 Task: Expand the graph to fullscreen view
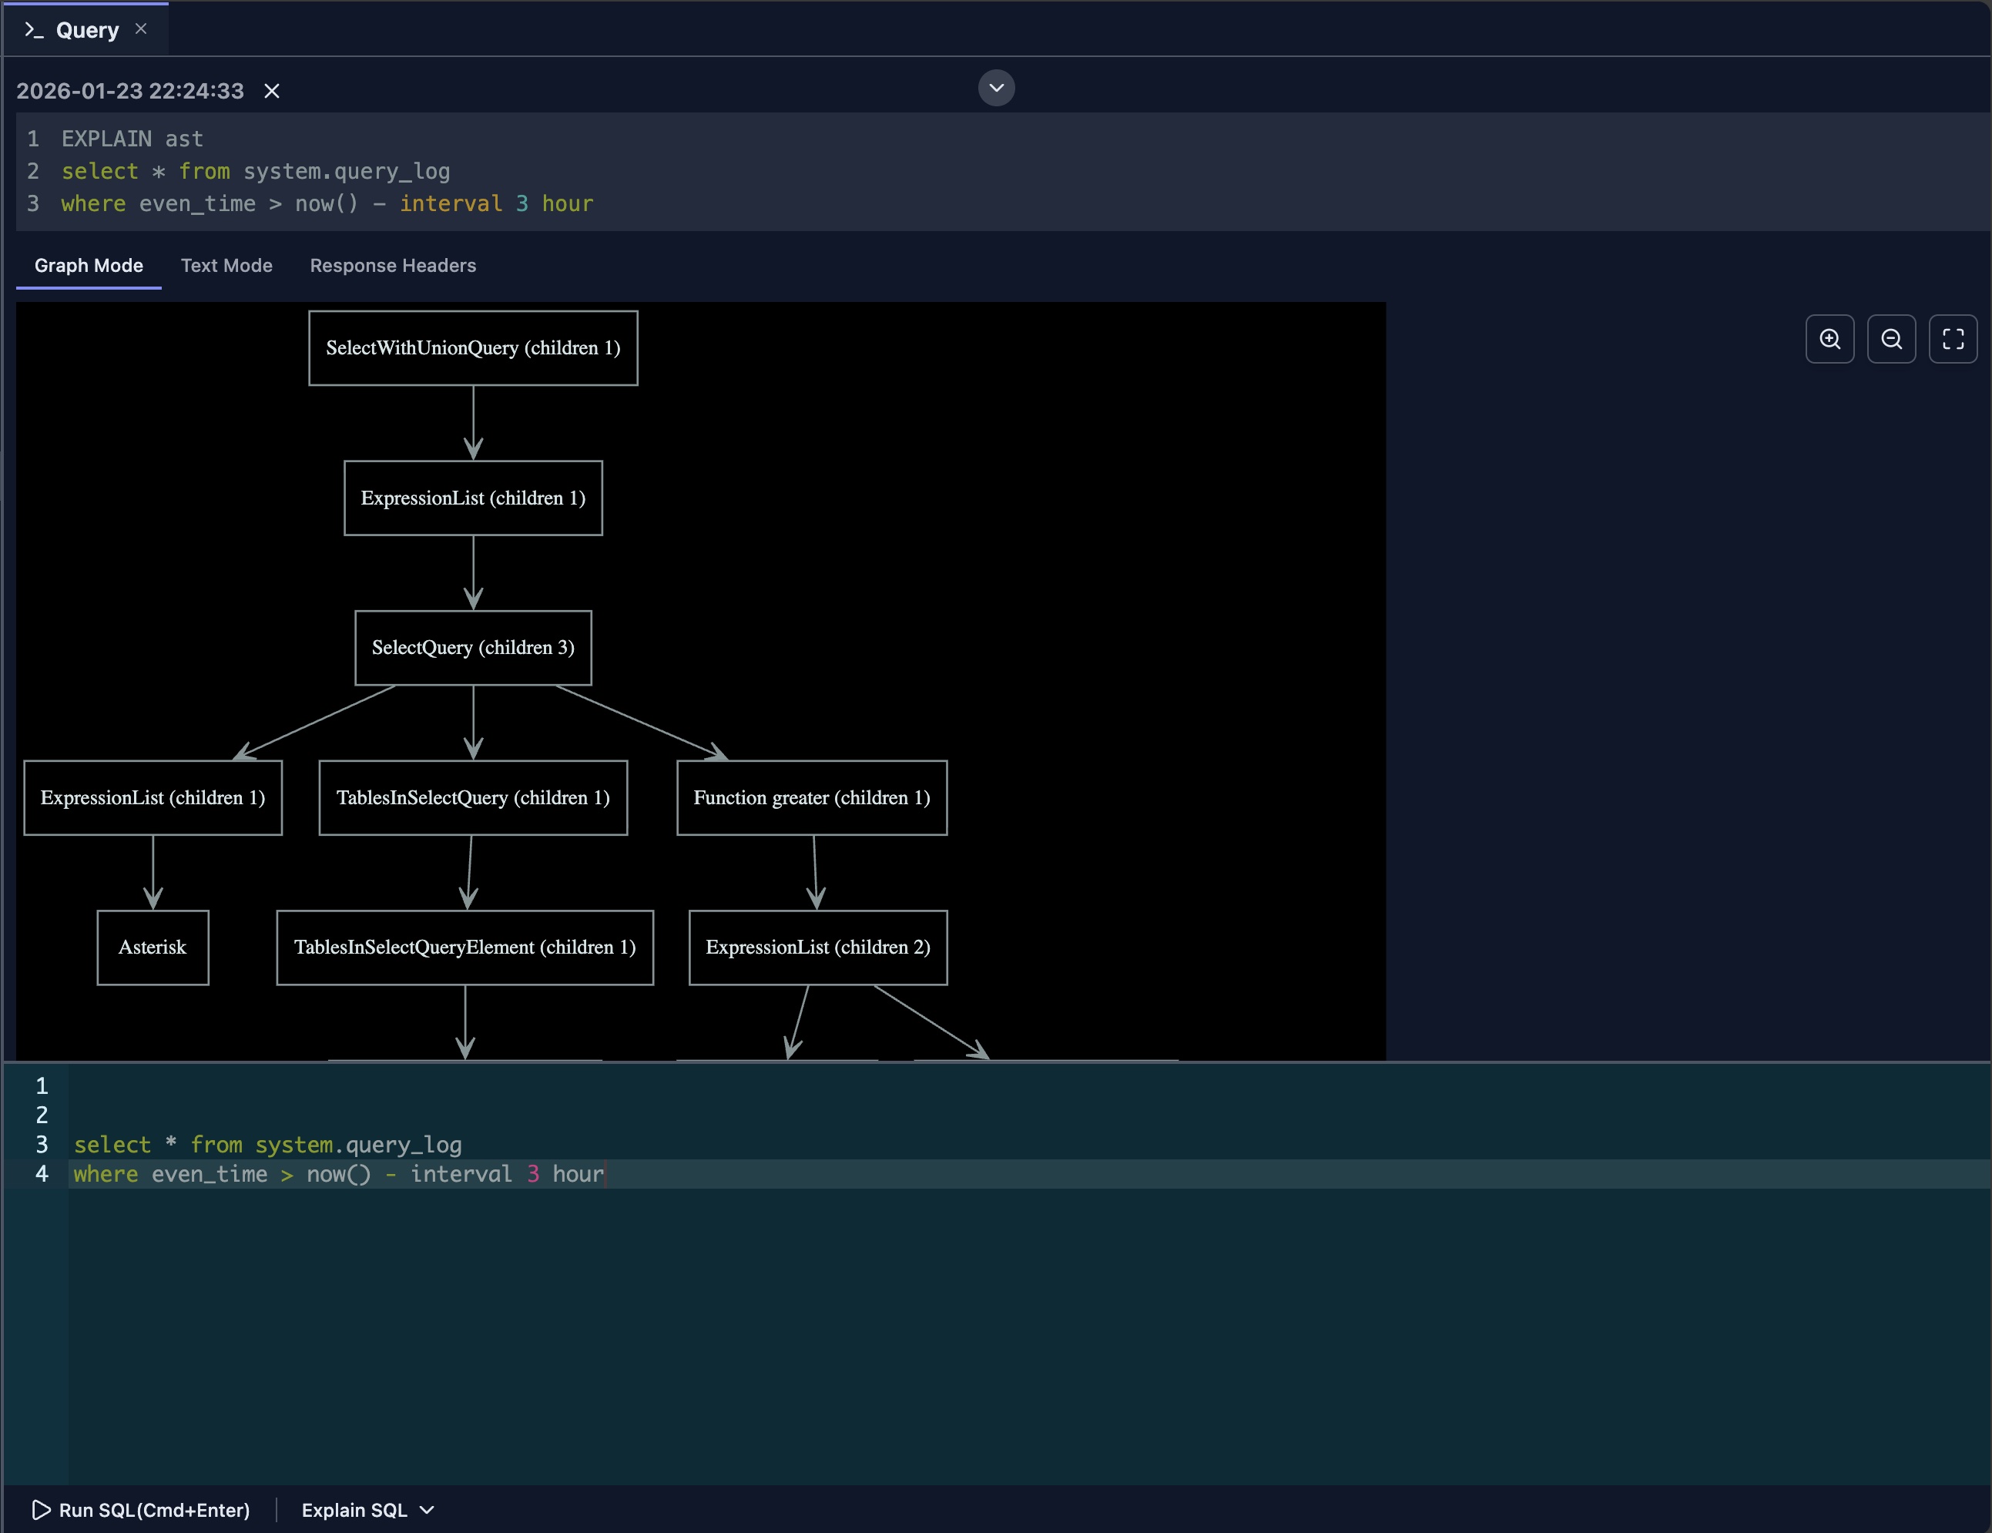[1953, 338]
